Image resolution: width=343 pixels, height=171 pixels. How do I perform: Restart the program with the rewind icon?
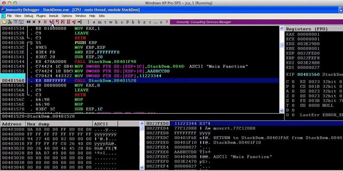click(x=29, y=22)
